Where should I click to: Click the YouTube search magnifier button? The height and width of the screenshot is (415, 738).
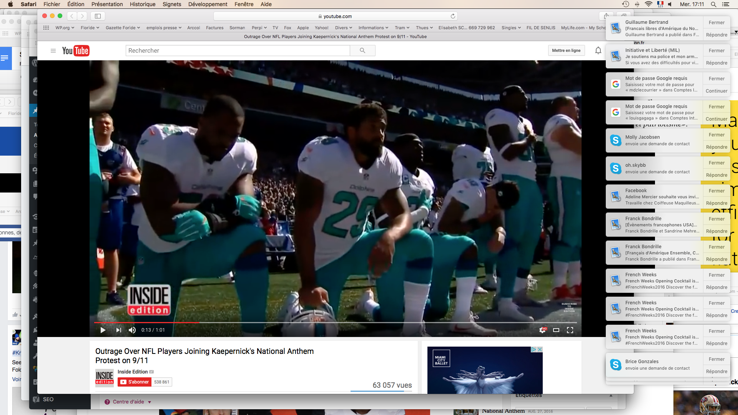click(x=362, y=50)
